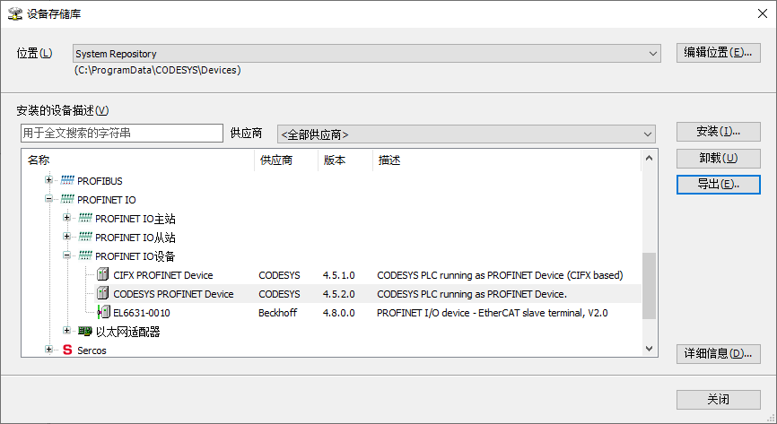Image resolution: width=777 pixels, height=424 pixels.
Task: Close the 设备存储库 dialog window
Action: (763, 13)
